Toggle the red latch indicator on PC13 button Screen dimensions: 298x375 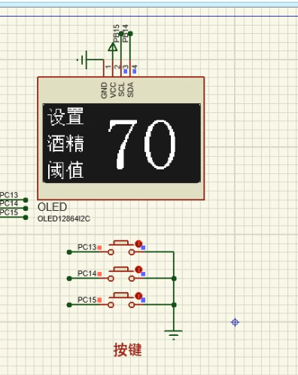coord(138,244)
